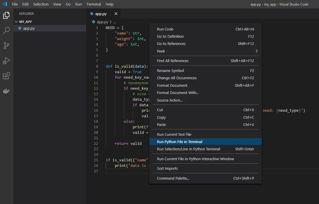
Task: Open the Selection menu
Action: tap(41, 4)
